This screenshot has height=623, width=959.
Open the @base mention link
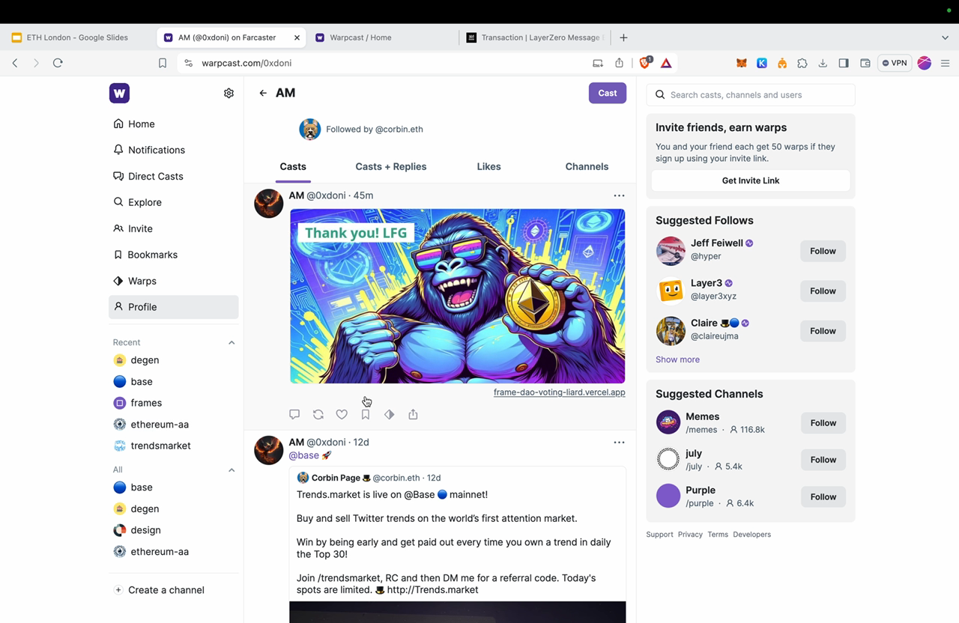[304, 455]
